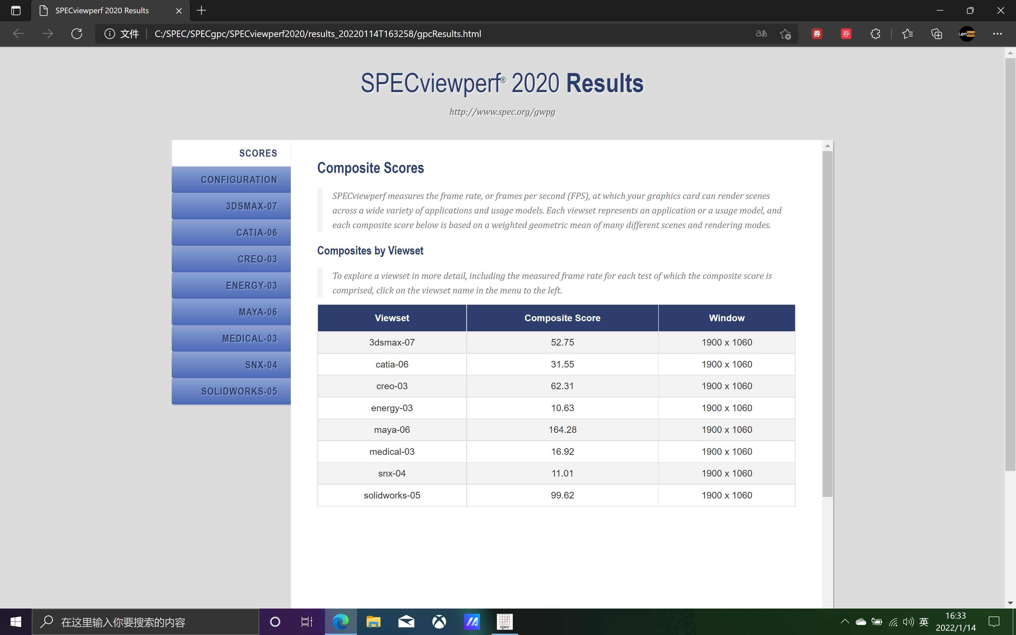Open the Lenovo profile avatar
Viewport: 1016px width, 635px height.
pos(967,34)
